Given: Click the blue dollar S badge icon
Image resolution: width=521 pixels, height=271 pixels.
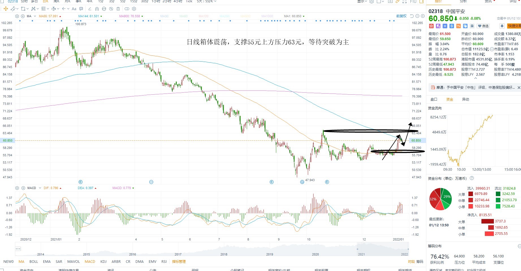Looking at the screenshot, I should pyautogui.click(x=451, y=26).
